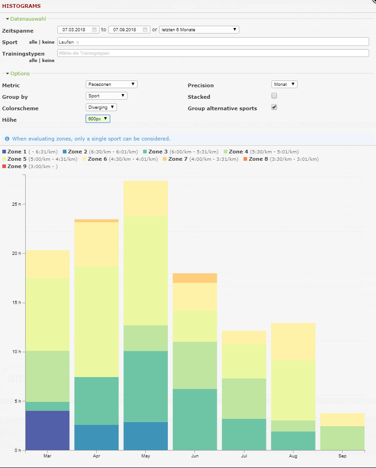Open the letzten 6 Monate timespan dropdown

click(x=199, y=30)
